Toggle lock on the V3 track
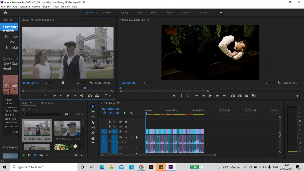The image size is (304, 171). [110, 122]
